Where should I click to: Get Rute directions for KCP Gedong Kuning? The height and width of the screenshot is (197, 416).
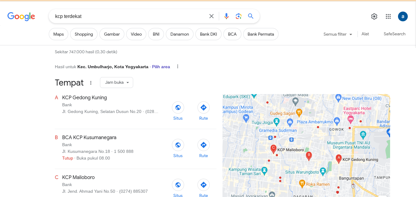click(204, 107)
